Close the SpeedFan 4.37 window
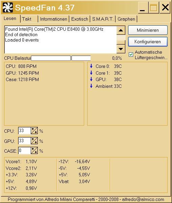The image size is (172, 203). [x=165, y=8]
